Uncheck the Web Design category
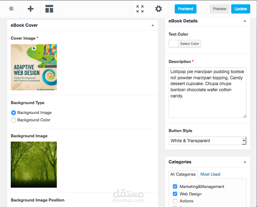 tap(175, 194)
